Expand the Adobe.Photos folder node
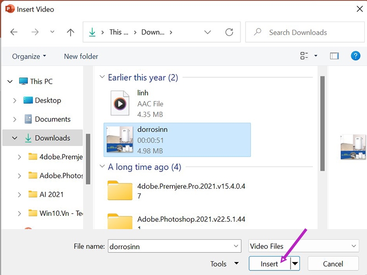The width and height of the screenshot is (367, 275). [19, 176]
